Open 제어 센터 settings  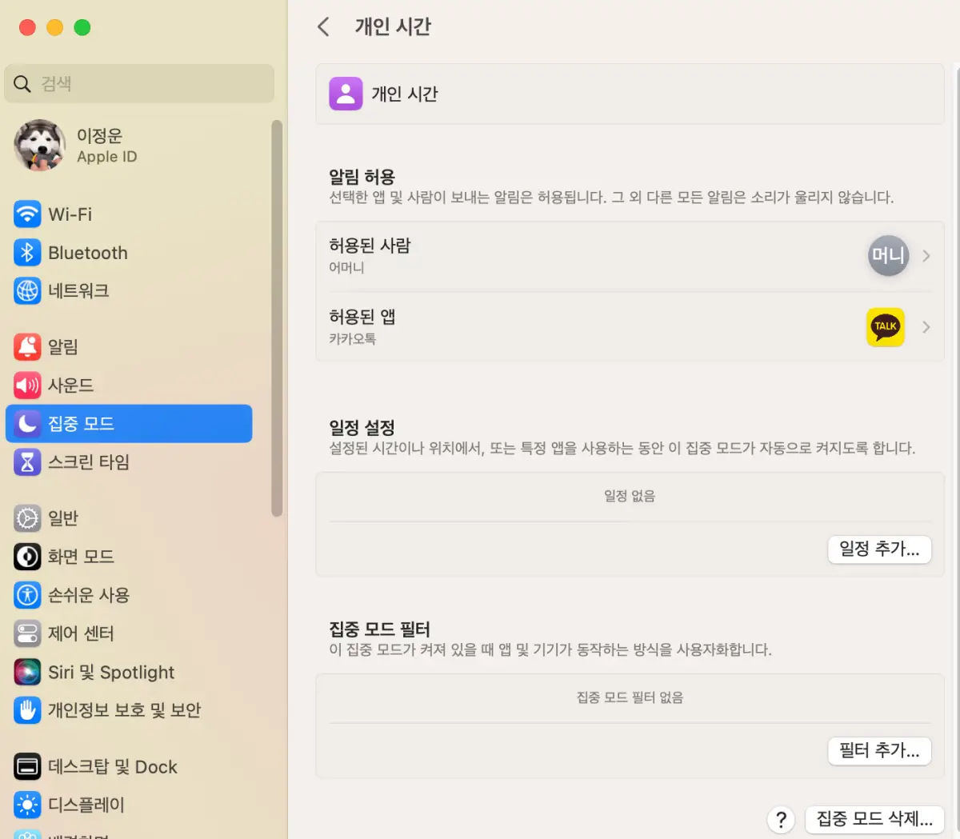coord(80,633)
